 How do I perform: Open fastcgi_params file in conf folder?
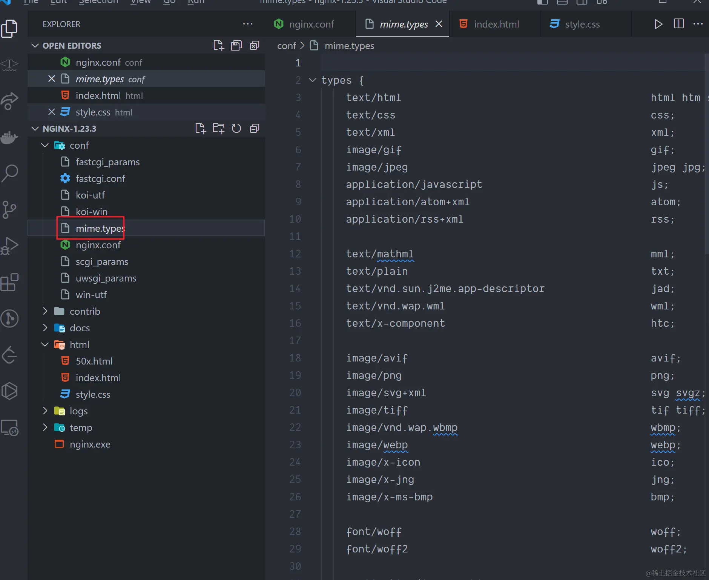tap(146, 162)
